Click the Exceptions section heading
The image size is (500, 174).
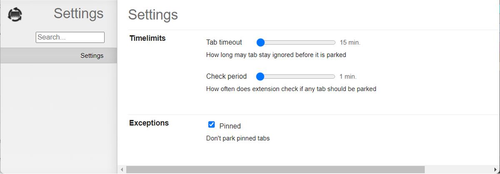149,123
